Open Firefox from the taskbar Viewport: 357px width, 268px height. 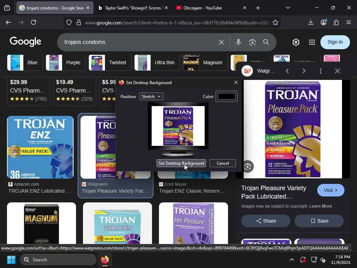tap(105, 260)
